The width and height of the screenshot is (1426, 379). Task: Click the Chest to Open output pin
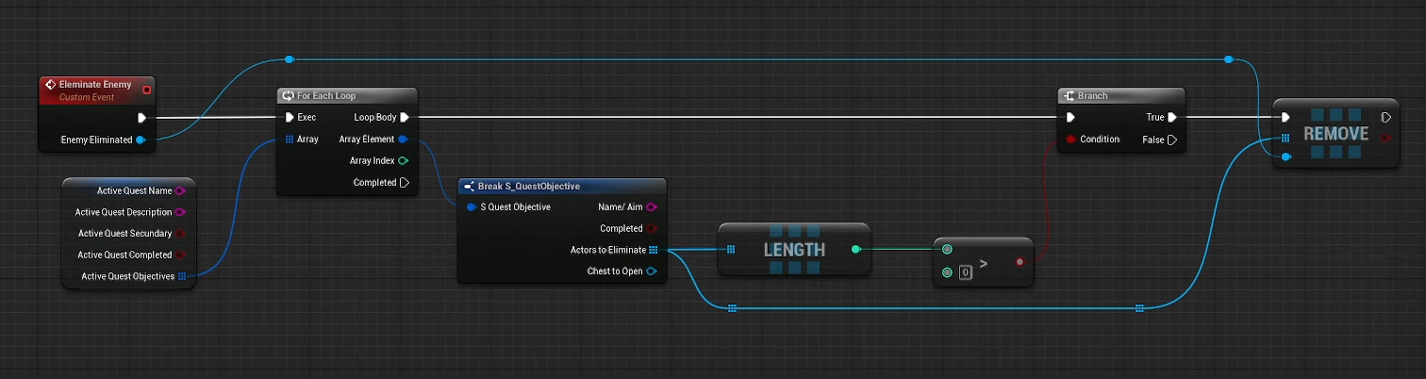652,272
